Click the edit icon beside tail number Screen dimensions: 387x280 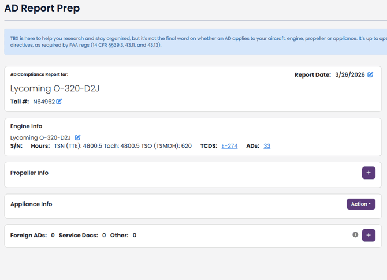(x=59, y=102)
